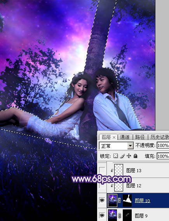Screen dimensions: 169x221
Task: Show hidden layer 图层 13 via visibility box
Action: pyautogui.click(x=102, y=170)
